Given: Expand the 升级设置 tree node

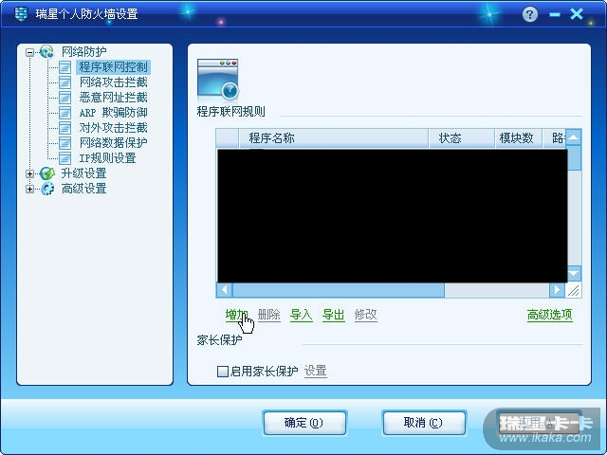Looking at the screenshot, I should click(29, 173).
